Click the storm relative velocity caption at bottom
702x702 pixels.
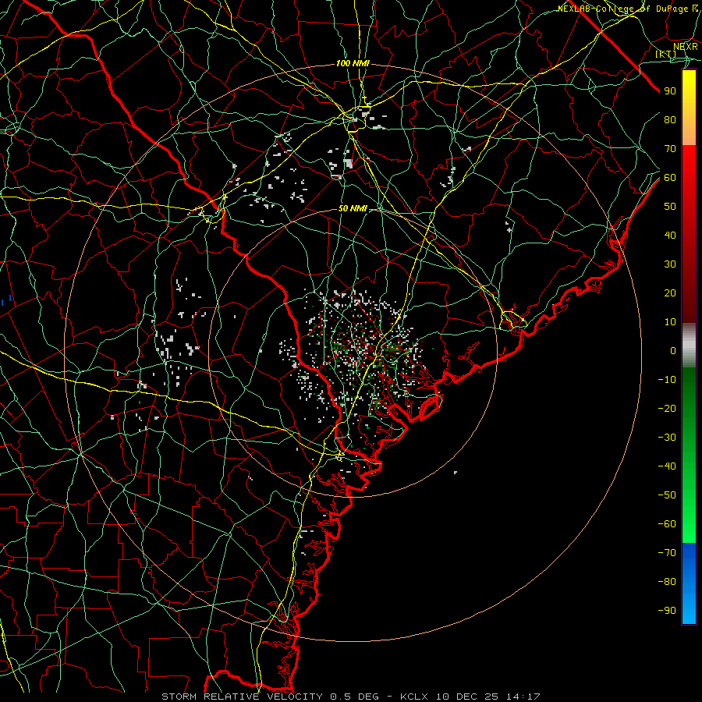pyautogui.click(x=351, y=697)
